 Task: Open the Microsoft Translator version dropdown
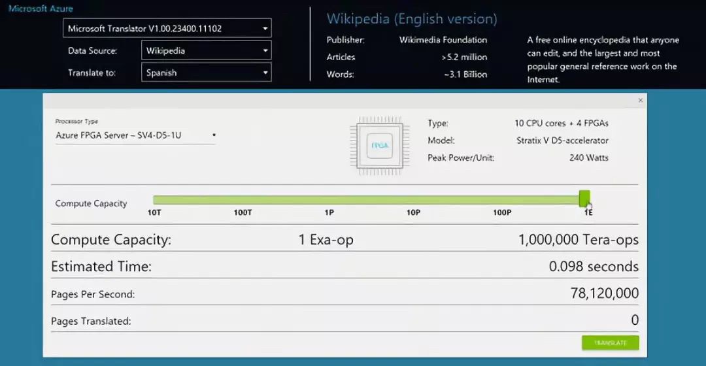pos(167,28)
